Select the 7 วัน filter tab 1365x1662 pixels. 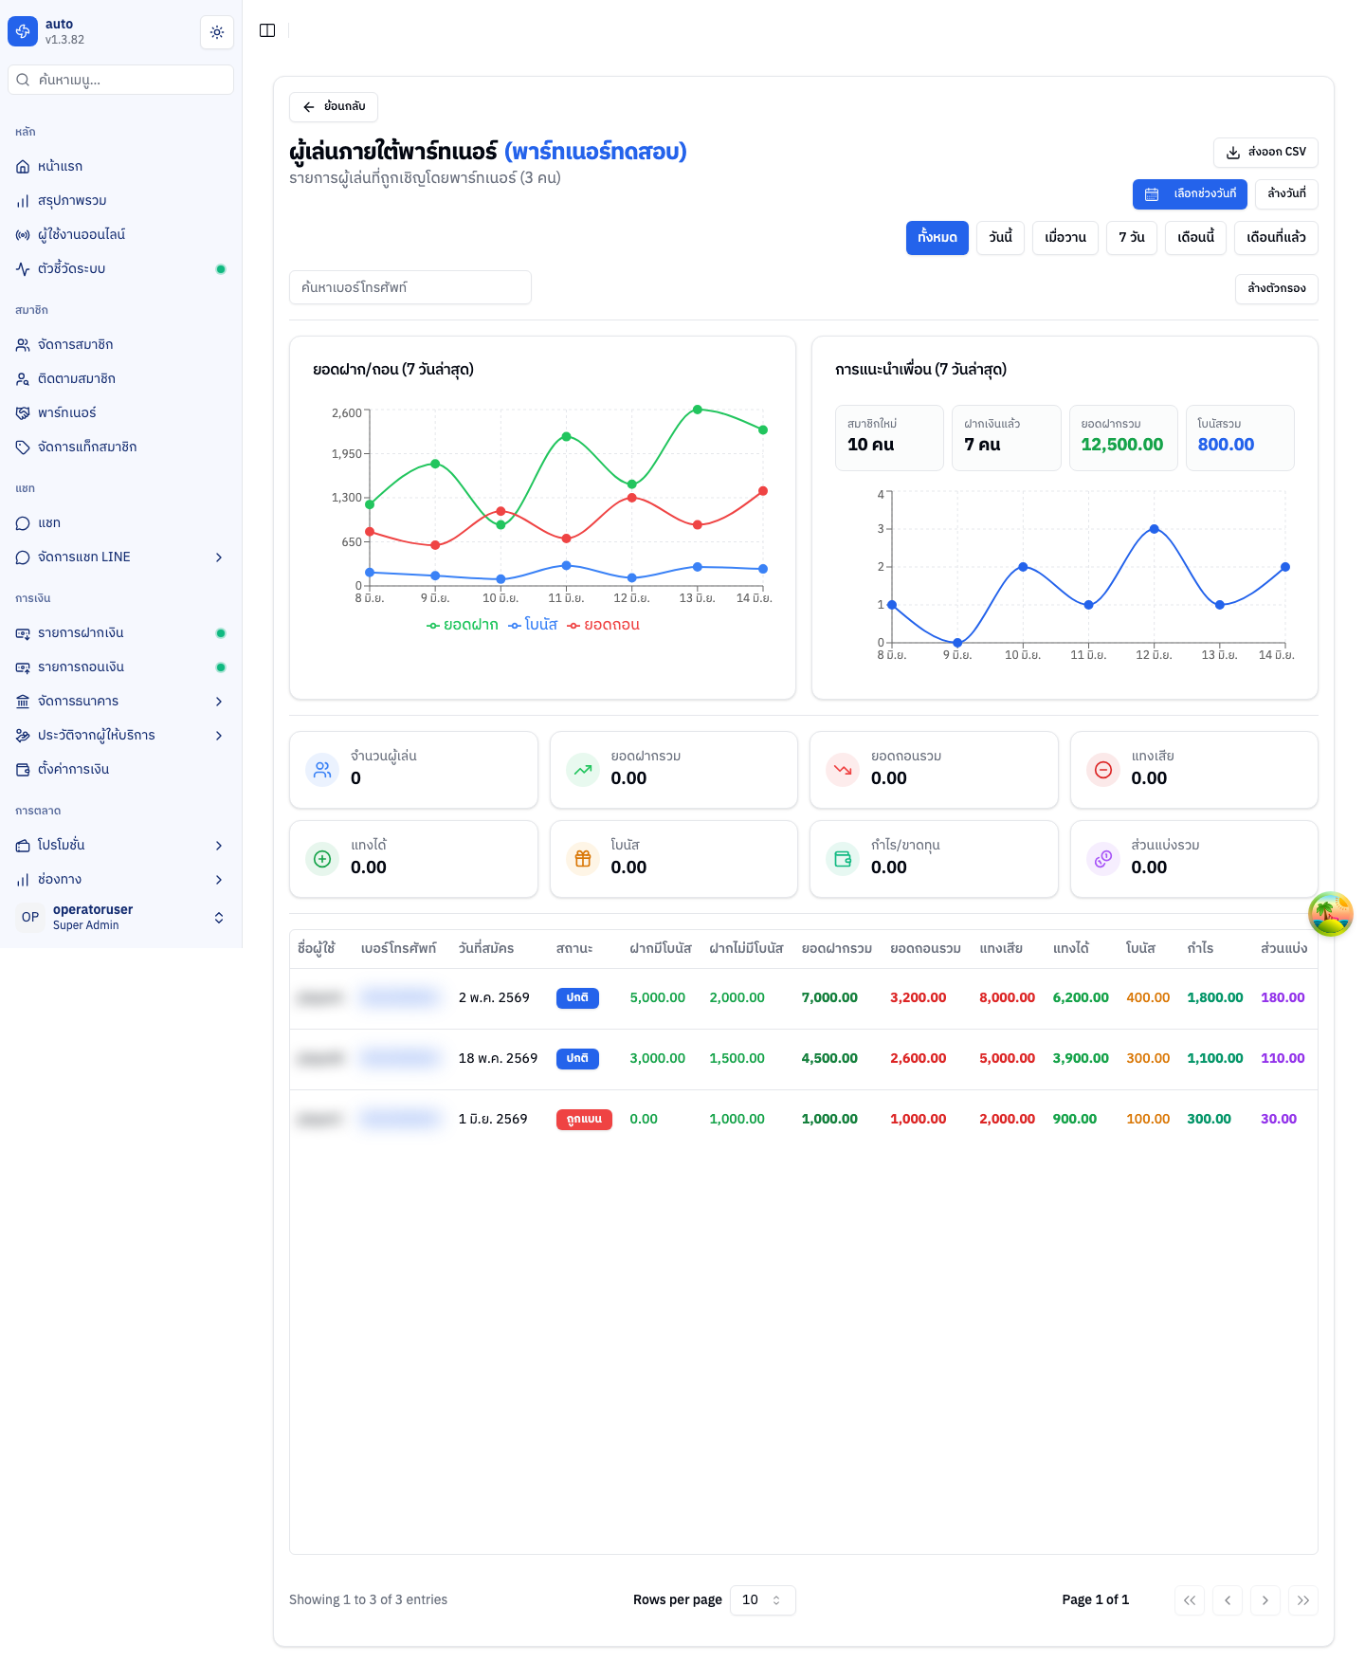tap(1132, 238)
